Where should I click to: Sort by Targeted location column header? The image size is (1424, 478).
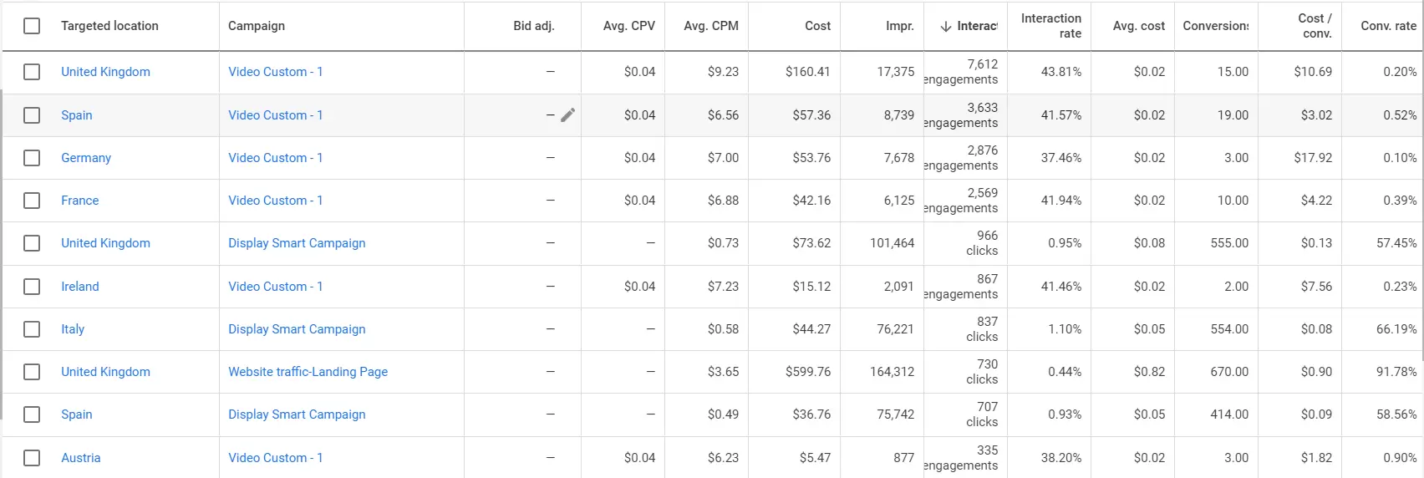coord(109,26)
